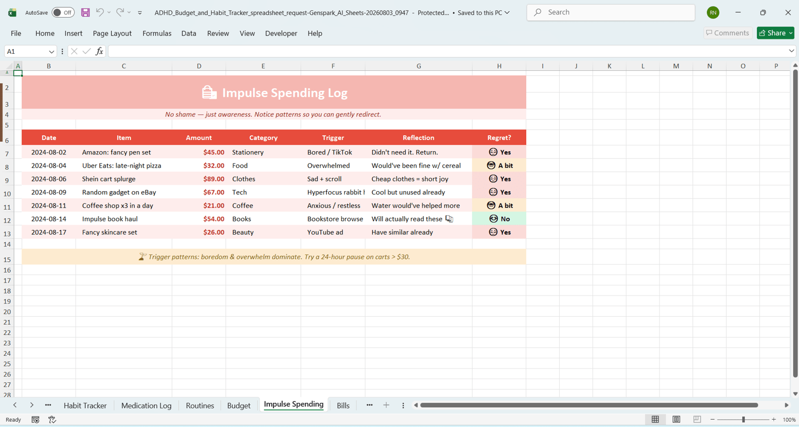
Task: Select Normal view button
Action: pyautogui.click(x=655, y=420)
